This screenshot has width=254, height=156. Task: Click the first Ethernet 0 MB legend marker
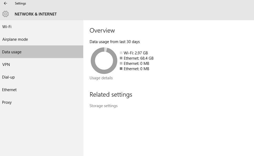click(x=121, y=63)
